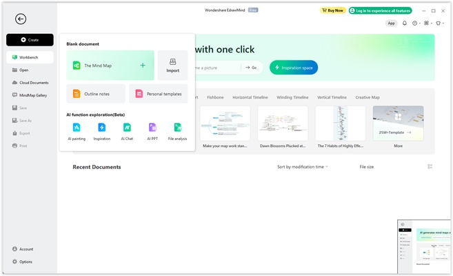453x276 pixels.
Task: Open Options with gear icon
Action: [x=22, y=262]
